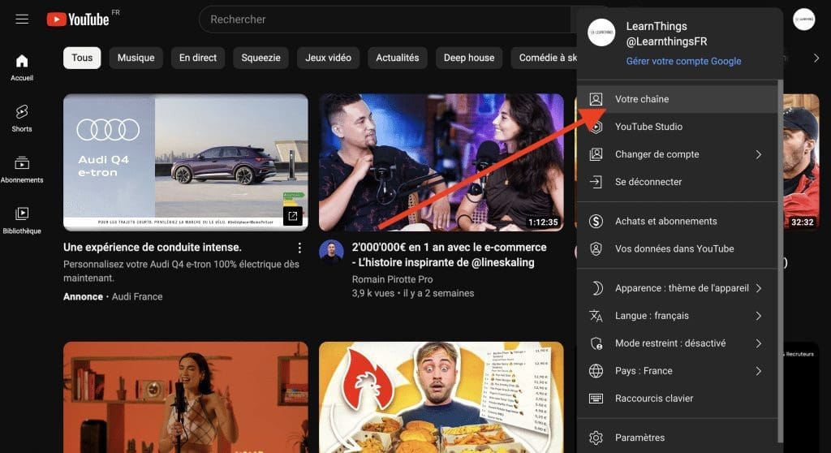831x453 pixels.
Task: Open Votre chaîne menu entry
Action: tap(677, 99)
